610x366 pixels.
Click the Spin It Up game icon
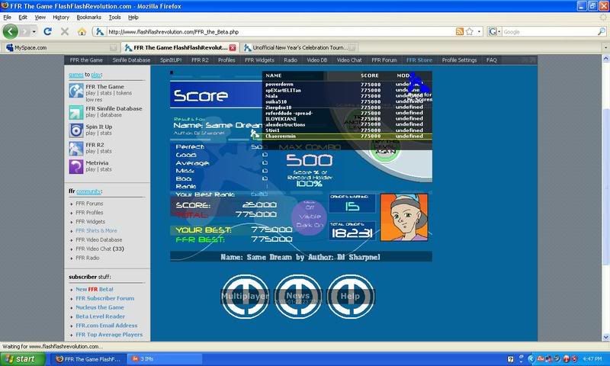[76, 130]
